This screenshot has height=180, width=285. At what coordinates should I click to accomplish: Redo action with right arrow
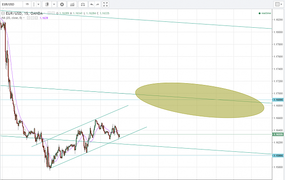[x=98, y=5]
